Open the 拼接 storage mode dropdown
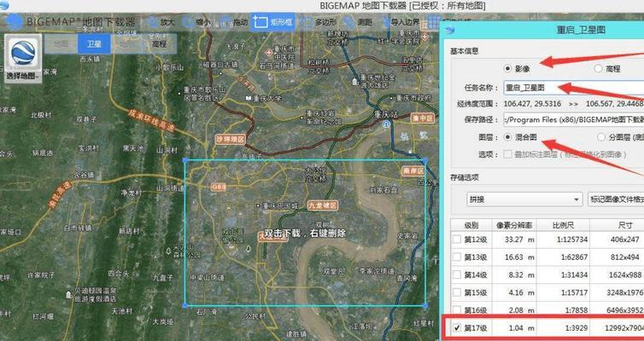The width and height of the screenshot is (644, 341). pyautogui.click(x=525, y=199)
